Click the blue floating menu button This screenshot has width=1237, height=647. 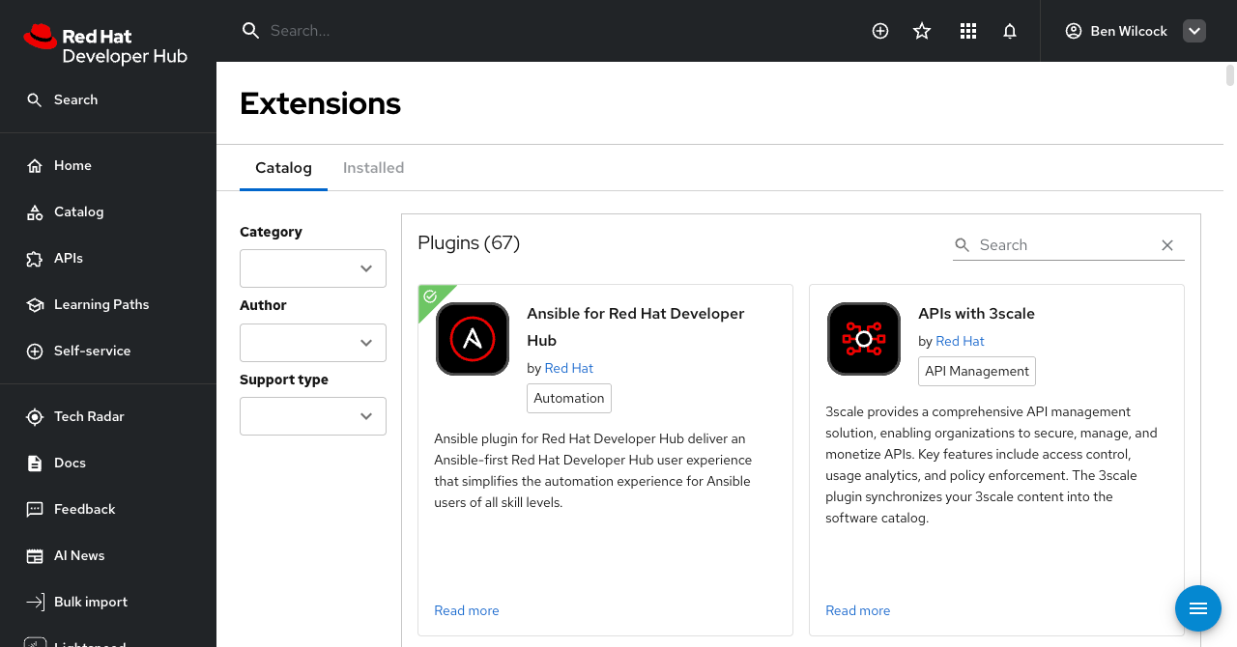point(1198,608)
